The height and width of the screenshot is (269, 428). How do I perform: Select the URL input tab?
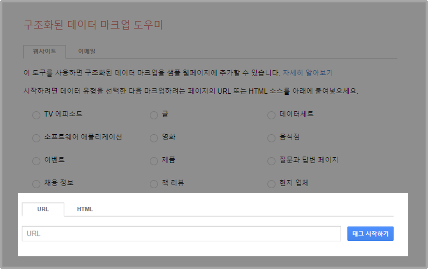43,209
